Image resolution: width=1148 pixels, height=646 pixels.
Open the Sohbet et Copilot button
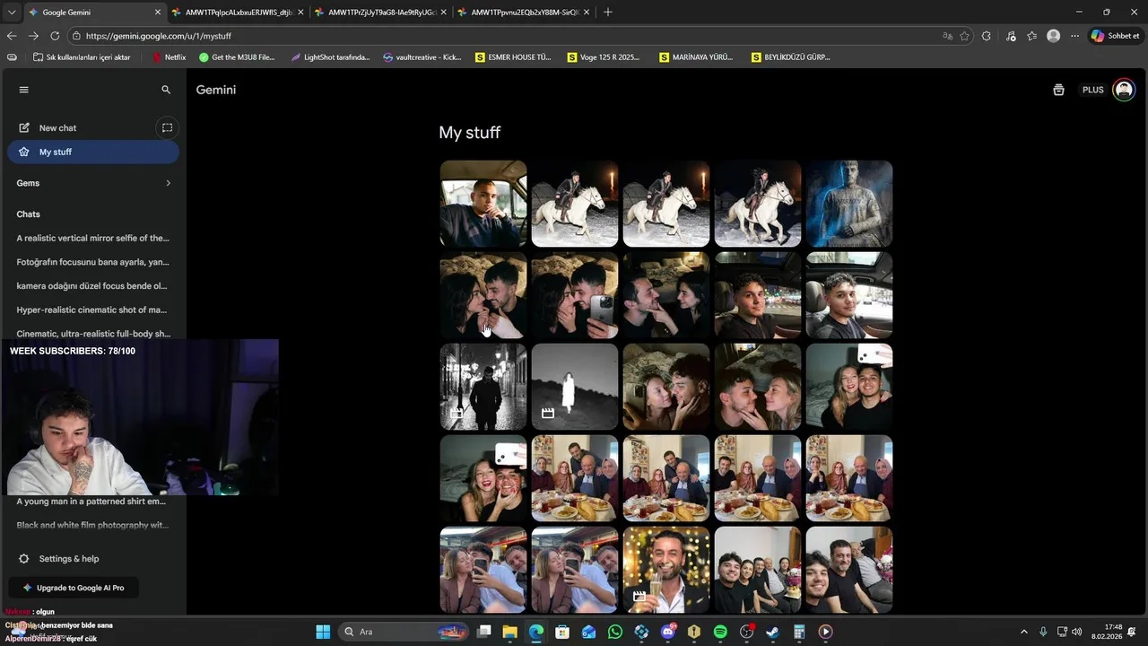coord(1116,36)
